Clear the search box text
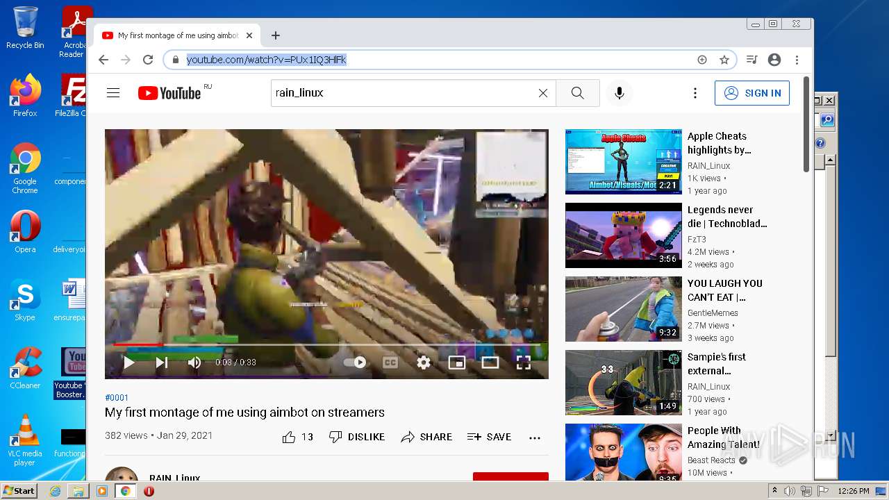The image size is (889, 500). coord(543,93)
